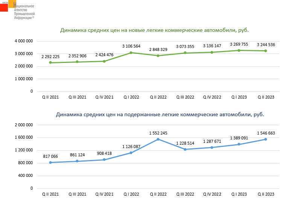Select the blue data point labeled 1 228 514
The width and height of the screenshot is (301, 202).
click(x=185, y=150)
